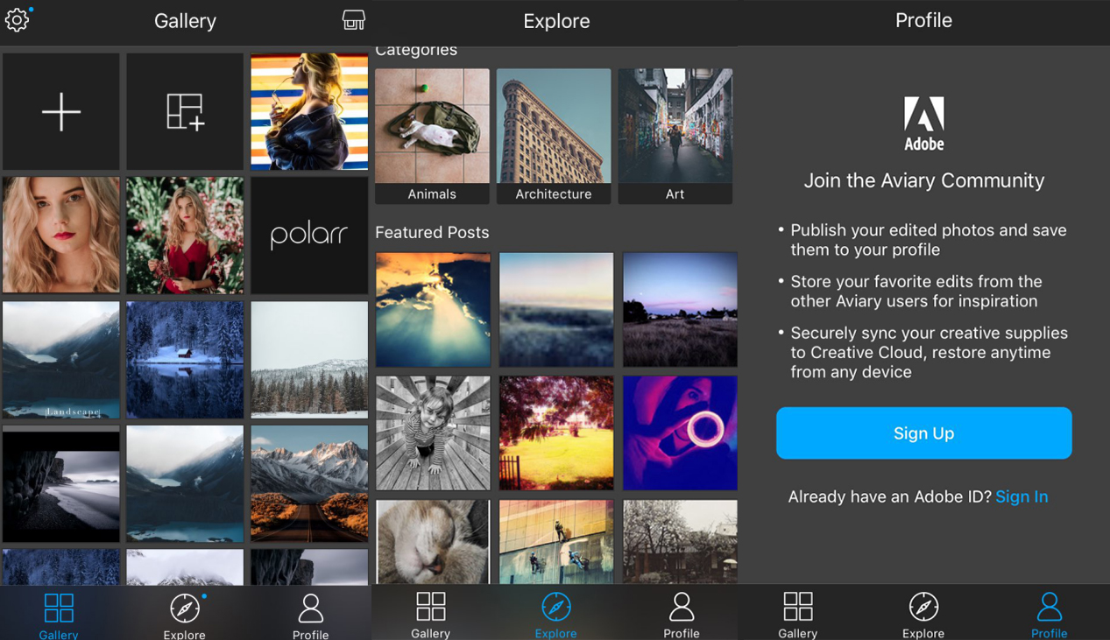Open snowy pine forest photo
Viewport: 1110px width, 640px height.
point(309,360)
